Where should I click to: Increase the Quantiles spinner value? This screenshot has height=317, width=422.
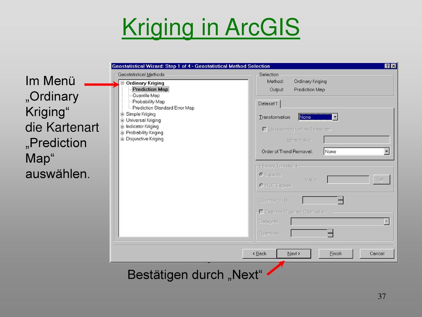(x=331, y=231)
